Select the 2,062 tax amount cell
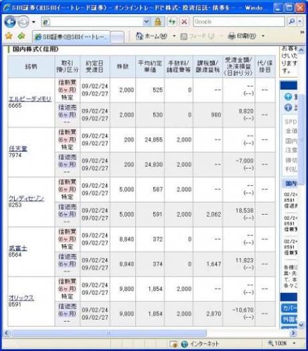 tap(208, 214)
